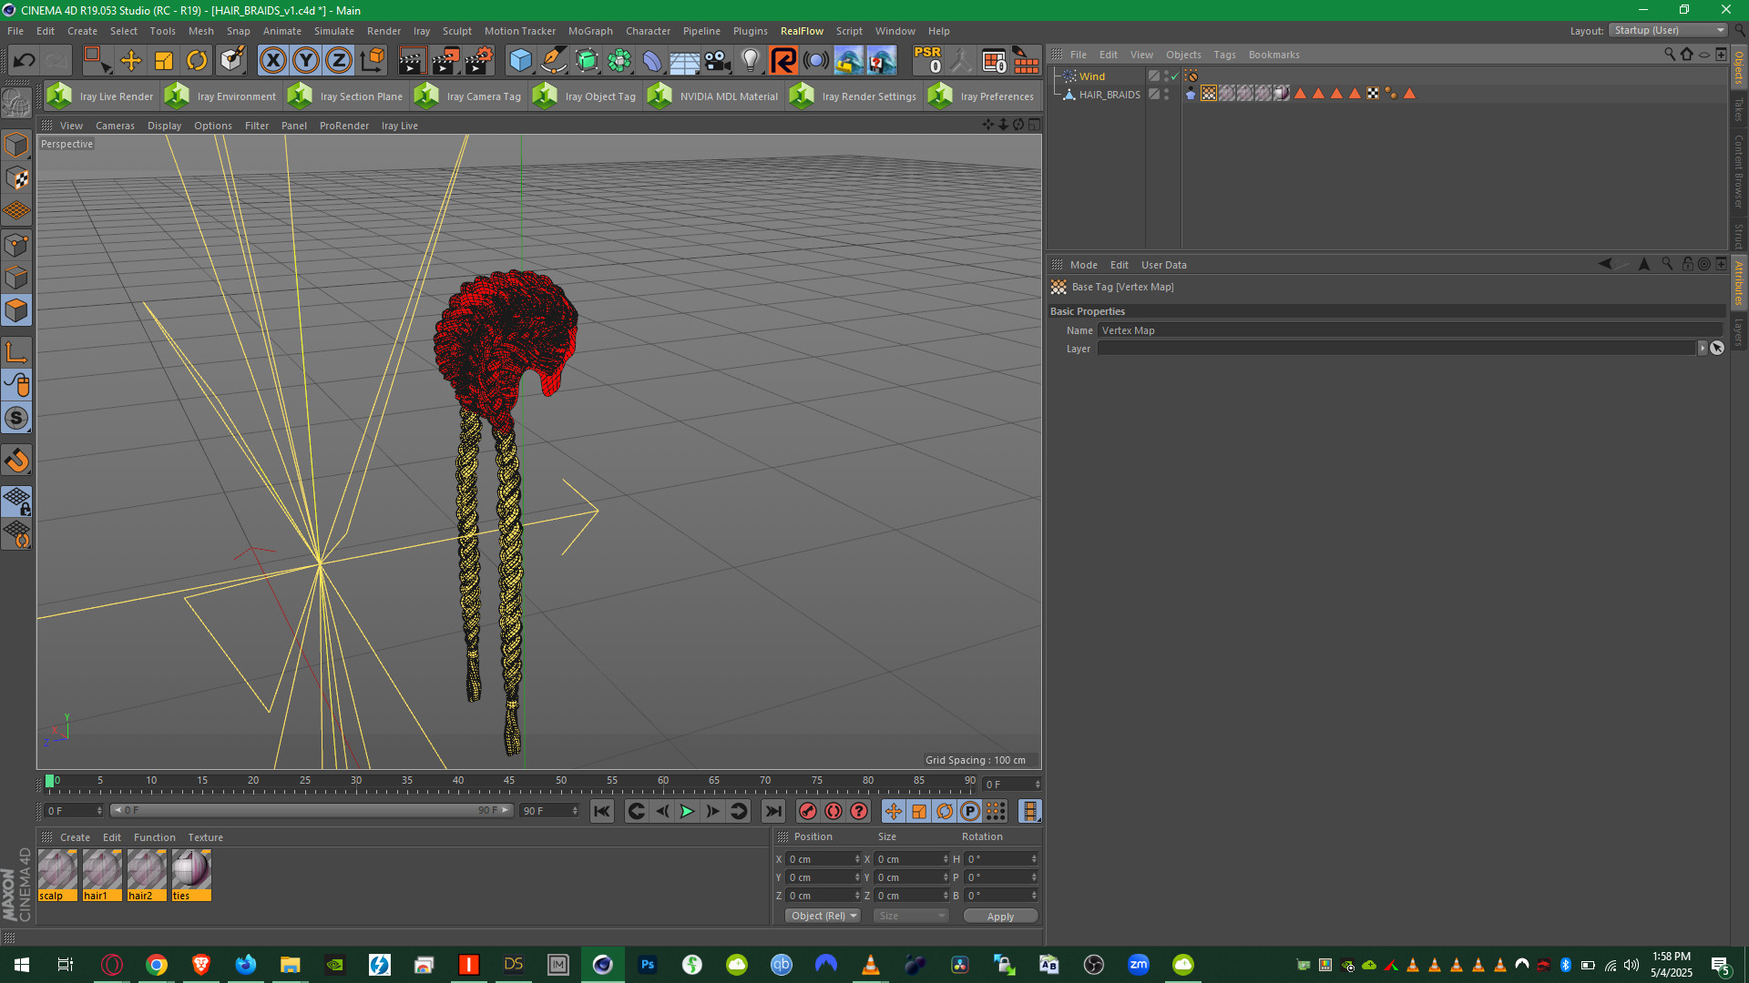Click the PSR reset icon
Viewport: 1749px width, 983px height.
pos(927,60)
